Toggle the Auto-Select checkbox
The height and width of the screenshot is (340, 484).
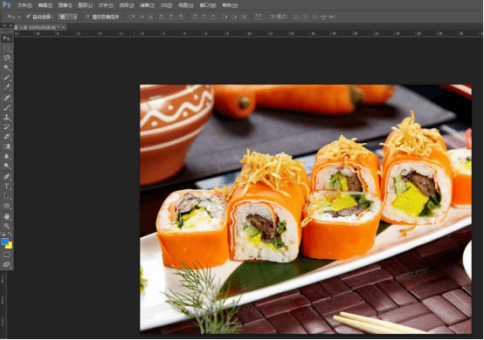coord(29,17)
